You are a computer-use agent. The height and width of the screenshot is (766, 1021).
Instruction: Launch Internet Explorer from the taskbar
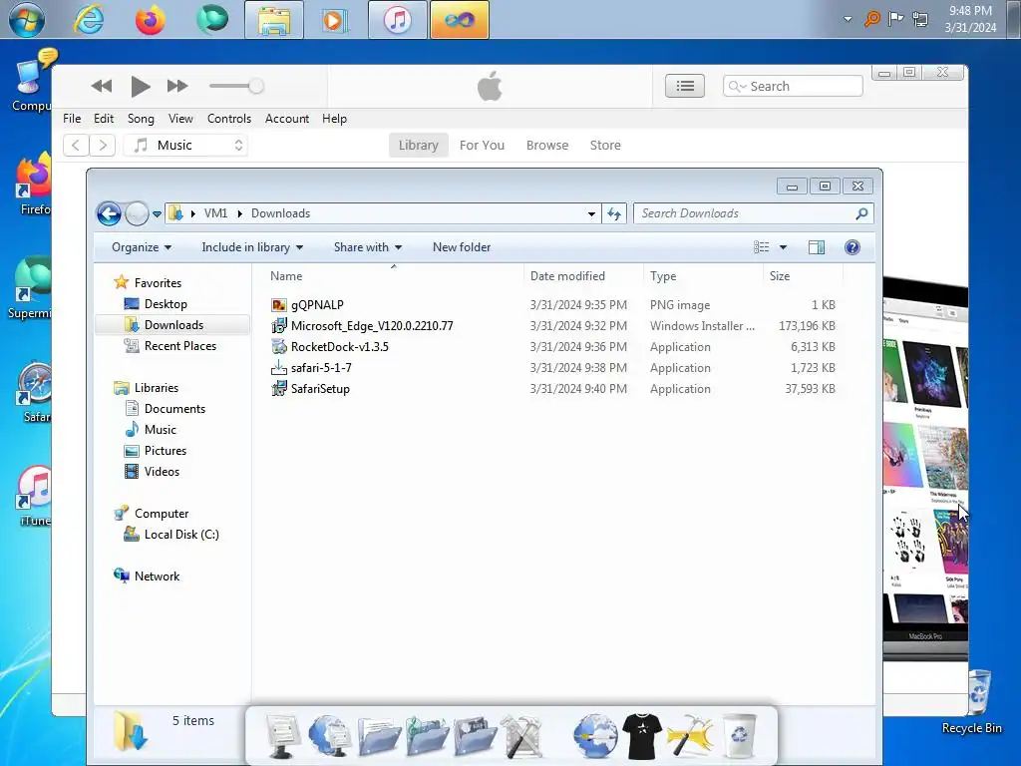[x=89, y=20]
